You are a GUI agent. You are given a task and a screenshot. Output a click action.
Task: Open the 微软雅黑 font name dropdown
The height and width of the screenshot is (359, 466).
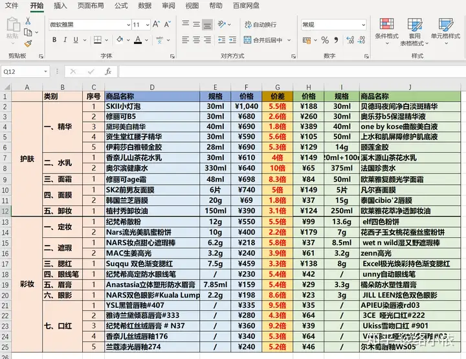128,25
